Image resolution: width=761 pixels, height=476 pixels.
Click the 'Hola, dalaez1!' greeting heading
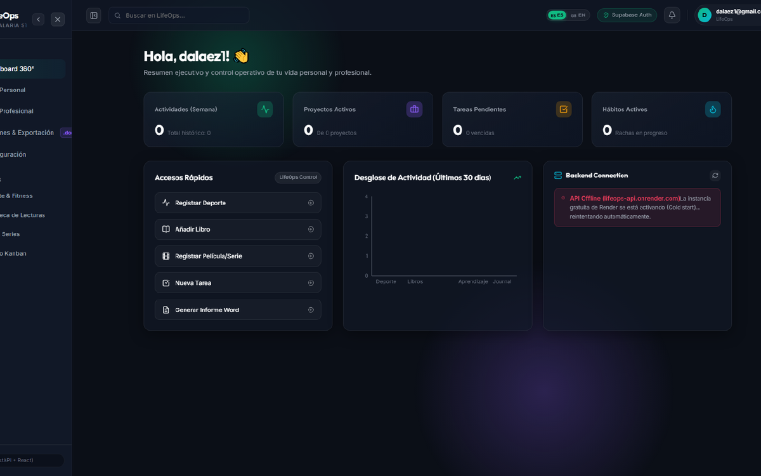click(197, 56)
